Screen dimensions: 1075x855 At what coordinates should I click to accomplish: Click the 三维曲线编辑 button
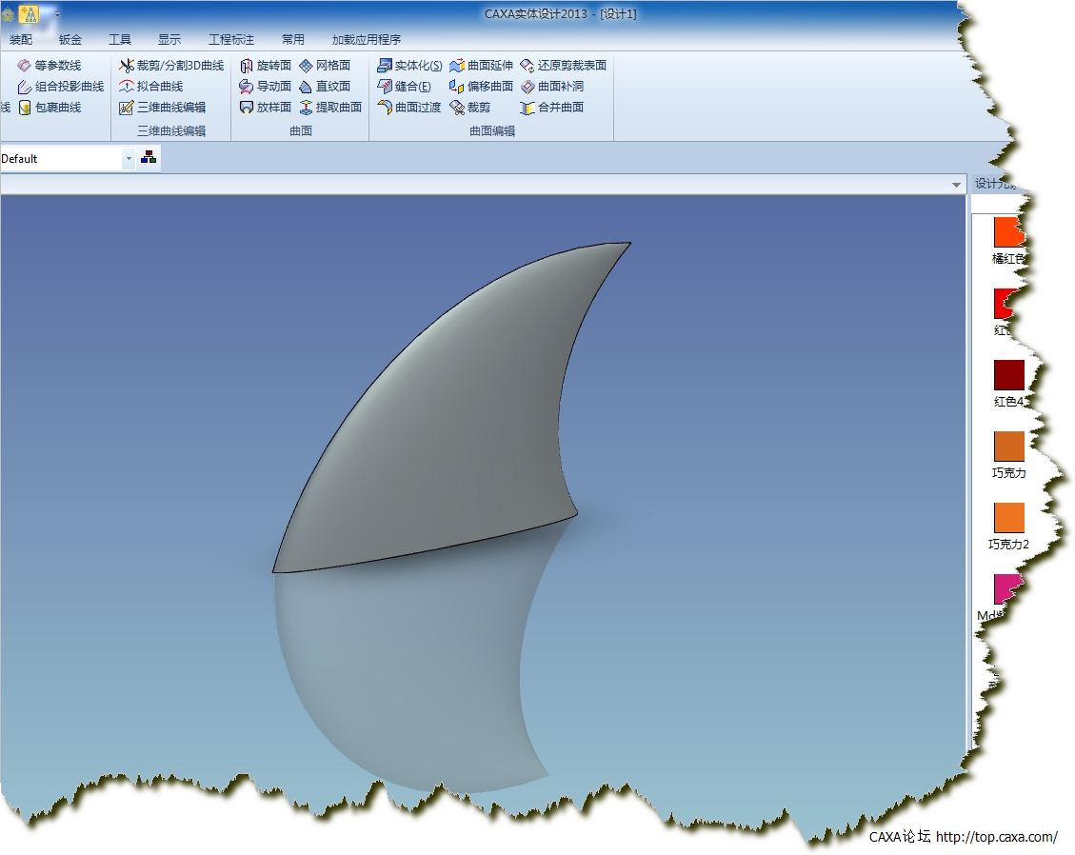[x=162, y=108]
